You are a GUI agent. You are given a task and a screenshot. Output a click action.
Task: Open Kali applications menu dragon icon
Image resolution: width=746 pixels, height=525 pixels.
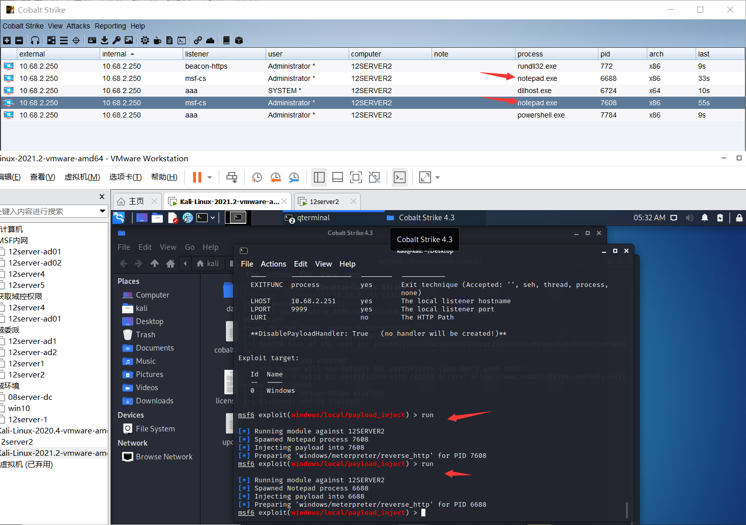[119, 218]
